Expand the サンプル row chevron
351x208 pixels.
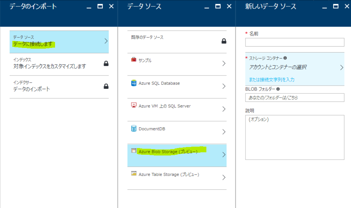coord(224,63)
